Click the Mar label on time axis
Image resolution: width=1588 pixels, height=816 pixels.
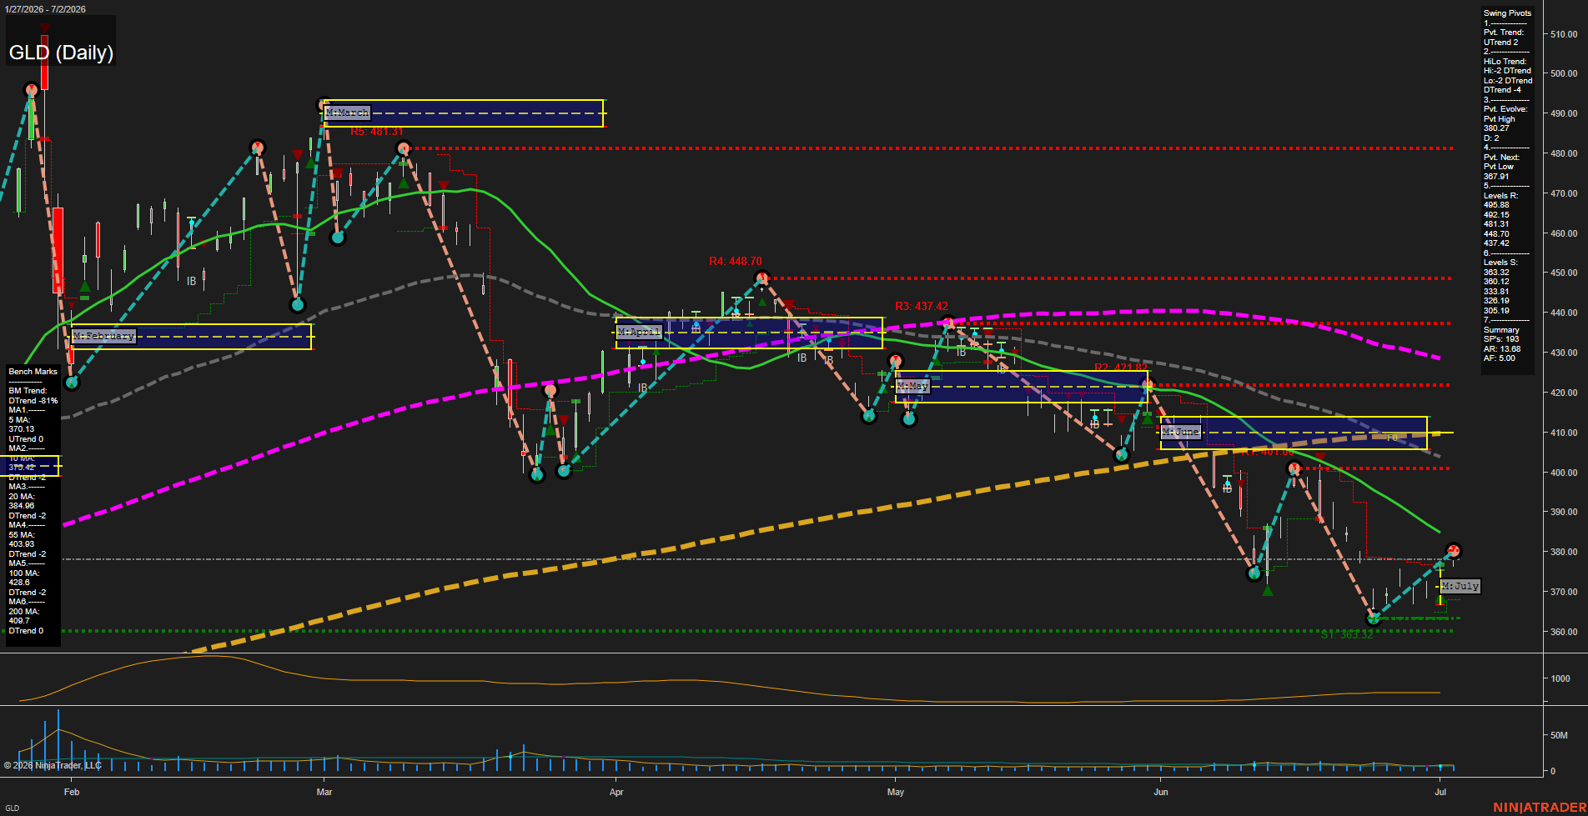324,792
